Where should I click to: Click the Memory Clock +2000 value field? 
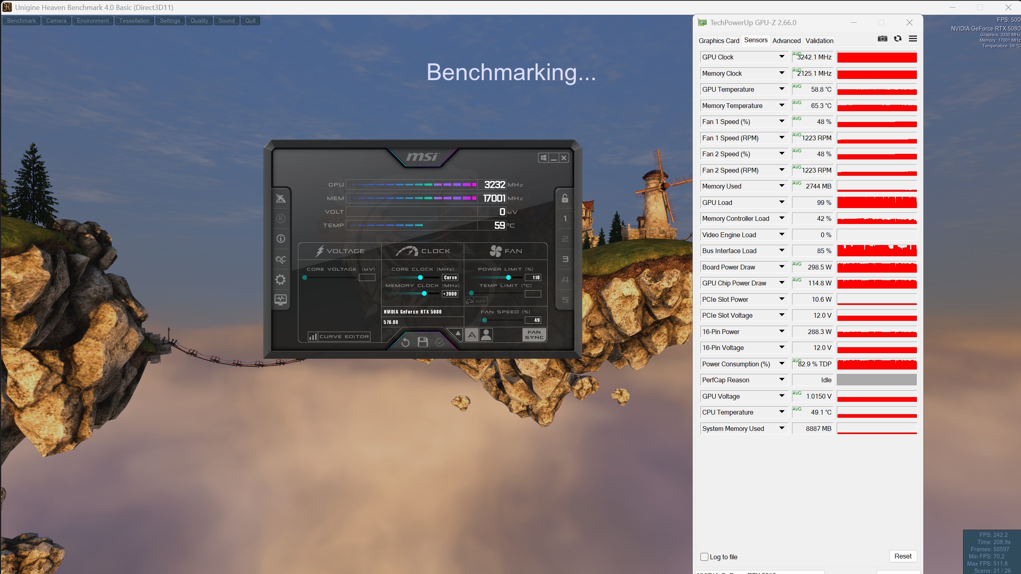tap(450, 294)
